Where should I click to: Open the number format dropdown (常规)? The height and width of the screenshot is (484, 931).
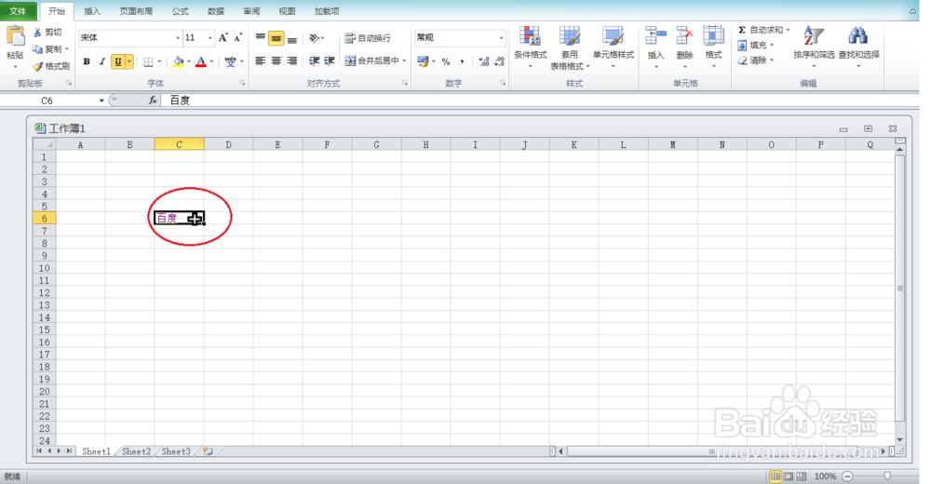click(x=501, y=38)
